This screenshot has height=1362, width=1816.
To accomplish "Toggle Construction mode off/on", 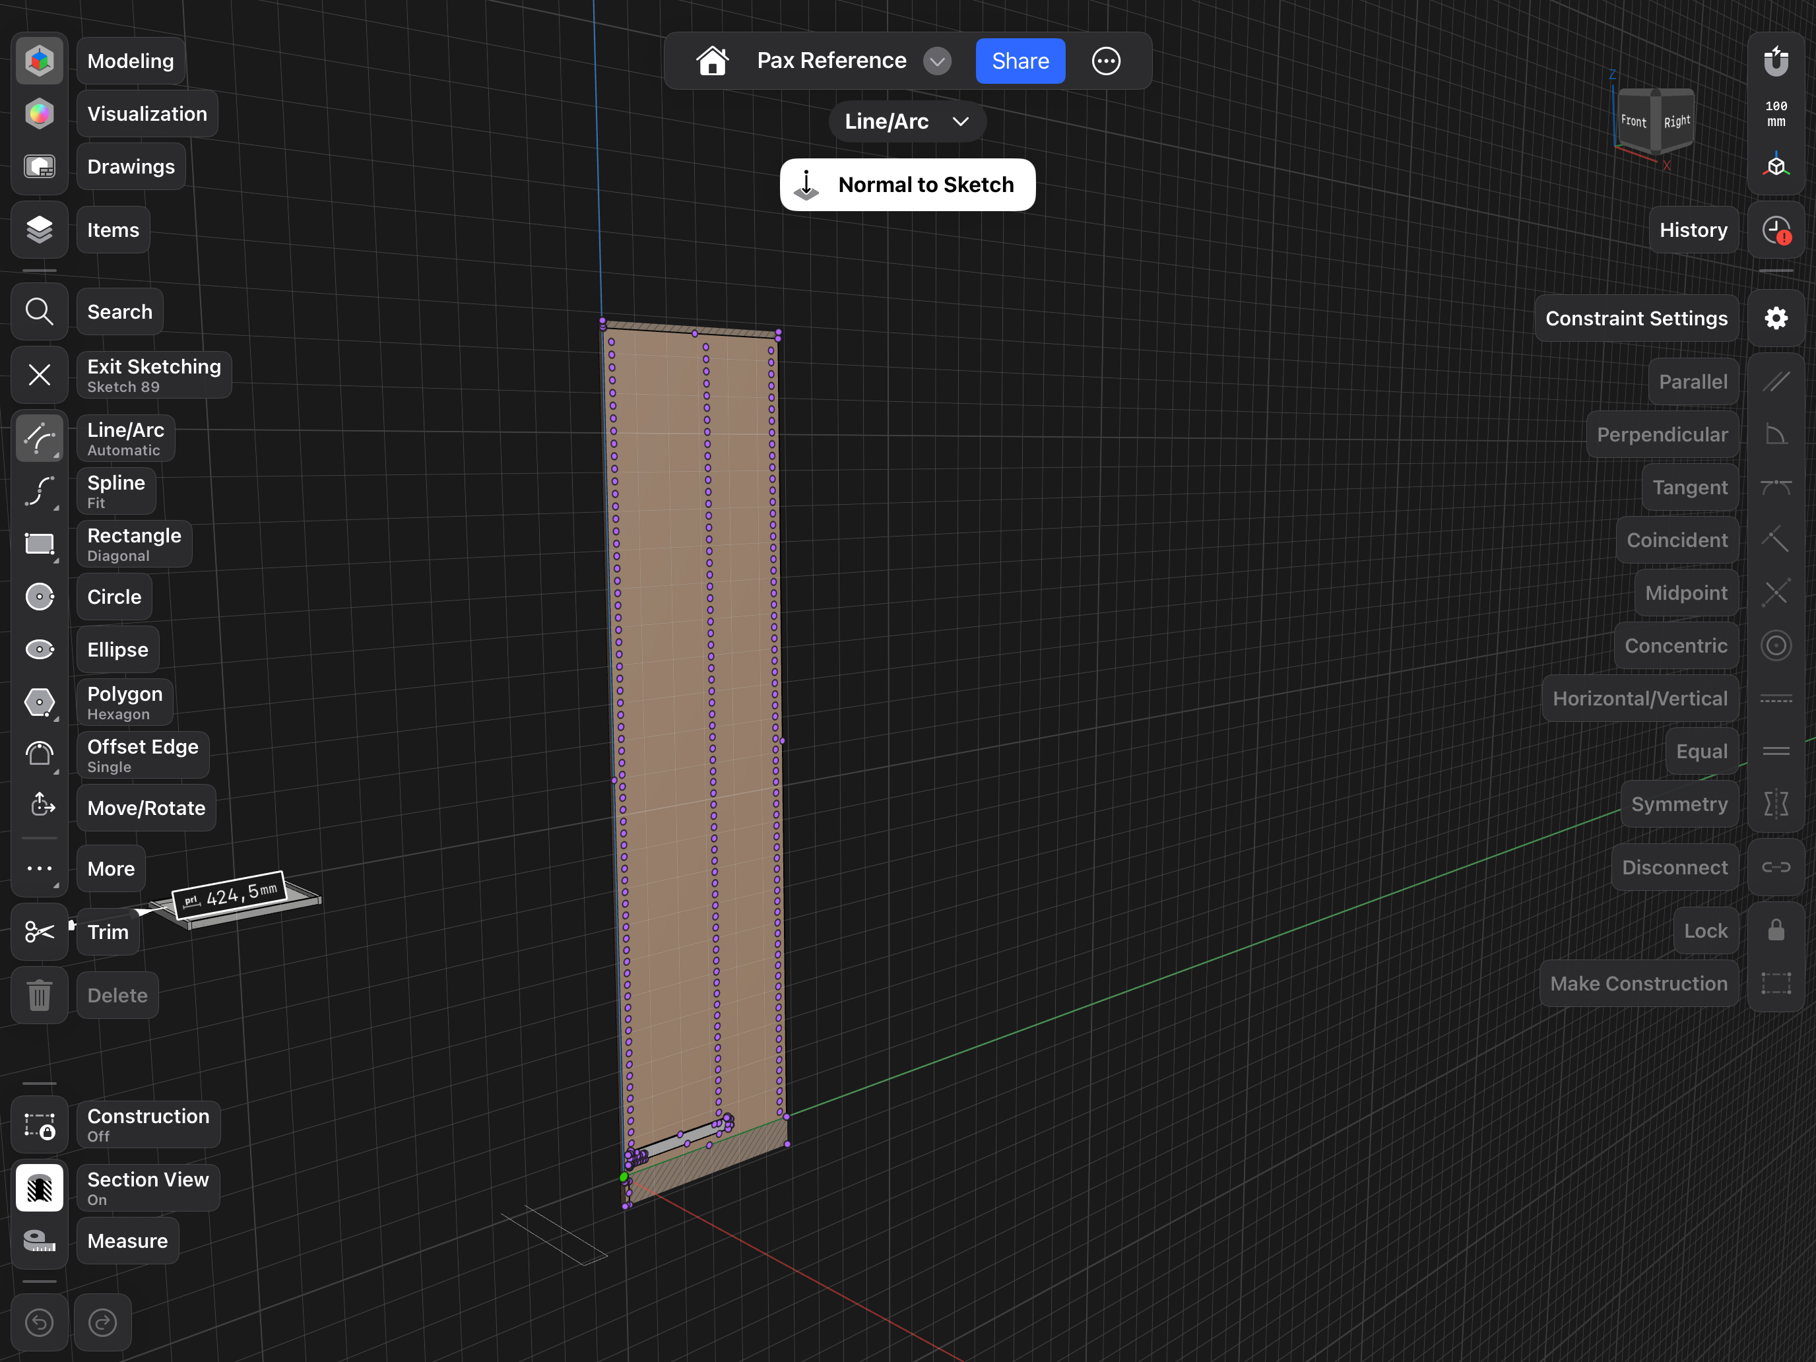I will (x=40, y=1124).
